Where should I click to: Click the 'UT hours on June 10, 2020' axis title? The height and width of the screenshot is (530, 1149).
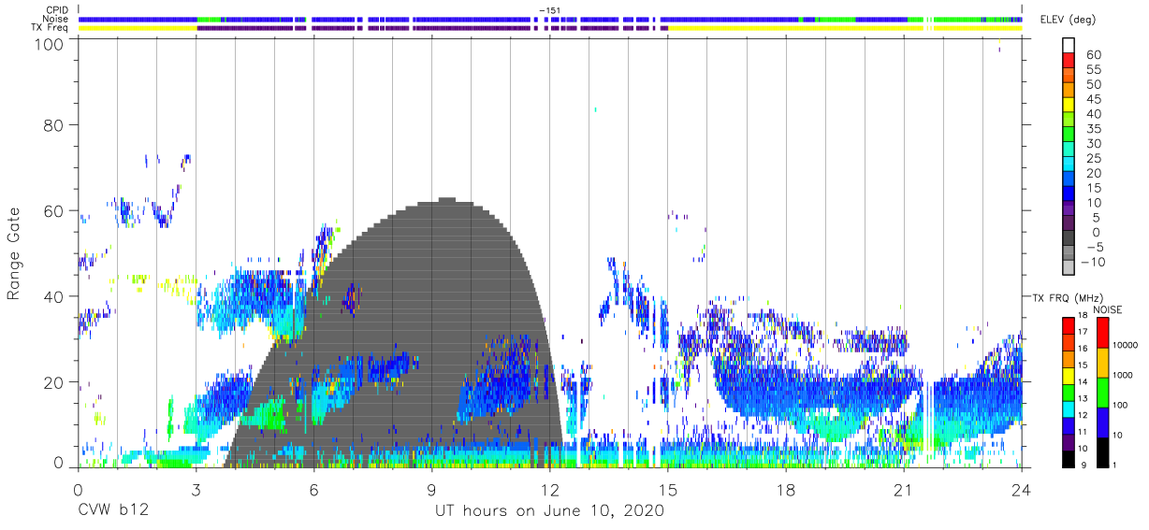point(549,511)
